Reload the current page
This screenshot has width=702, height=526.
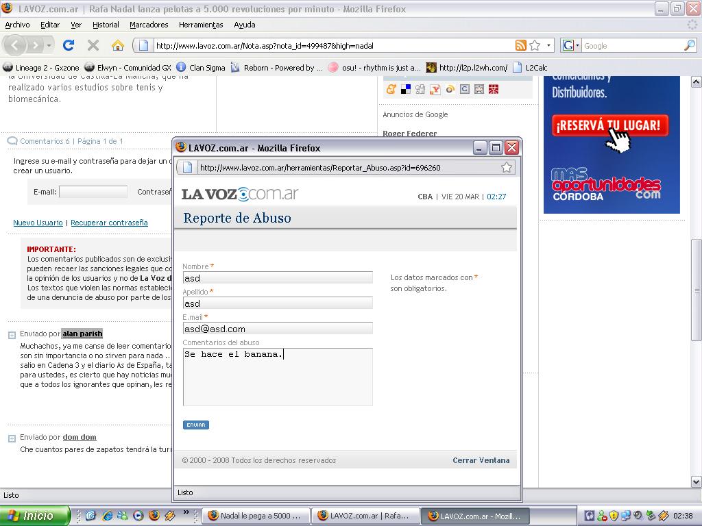[69, 45]
